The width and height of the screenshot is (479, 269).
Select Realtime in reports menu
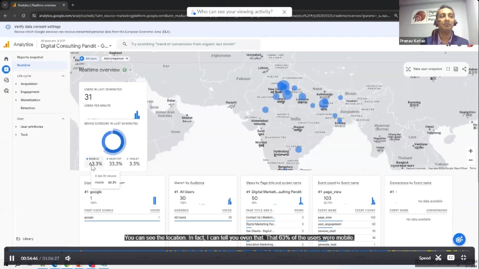tap(23, 65)
